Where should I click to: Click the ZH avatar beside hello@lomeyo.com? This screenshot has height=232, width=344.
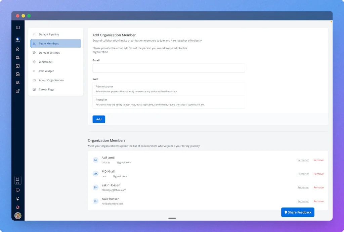95,201
